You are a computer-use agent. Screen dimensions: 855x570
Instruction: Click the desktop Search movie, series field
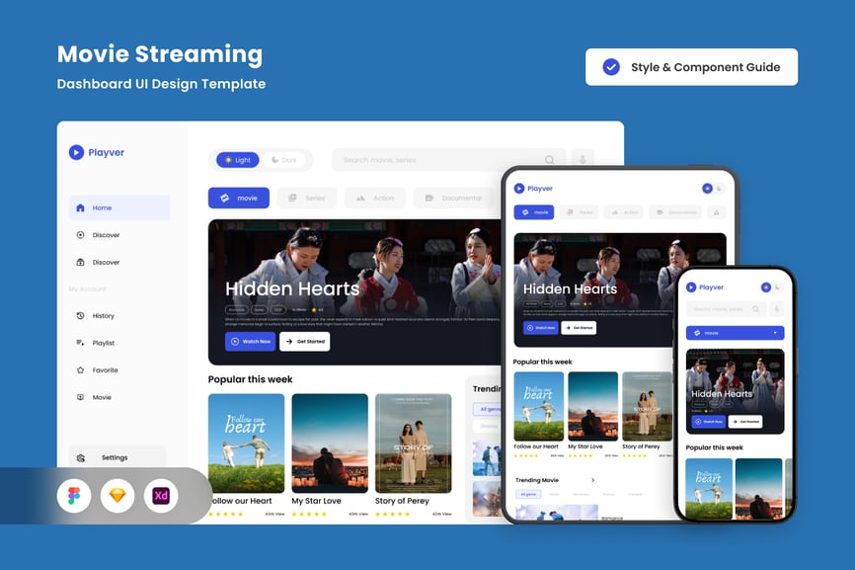(439, 160)
